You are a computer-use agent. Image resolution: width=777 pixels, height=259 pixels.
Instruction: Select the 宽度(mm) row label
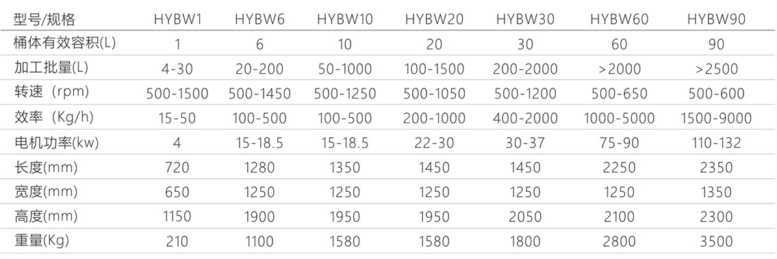(x=46, y=192)
